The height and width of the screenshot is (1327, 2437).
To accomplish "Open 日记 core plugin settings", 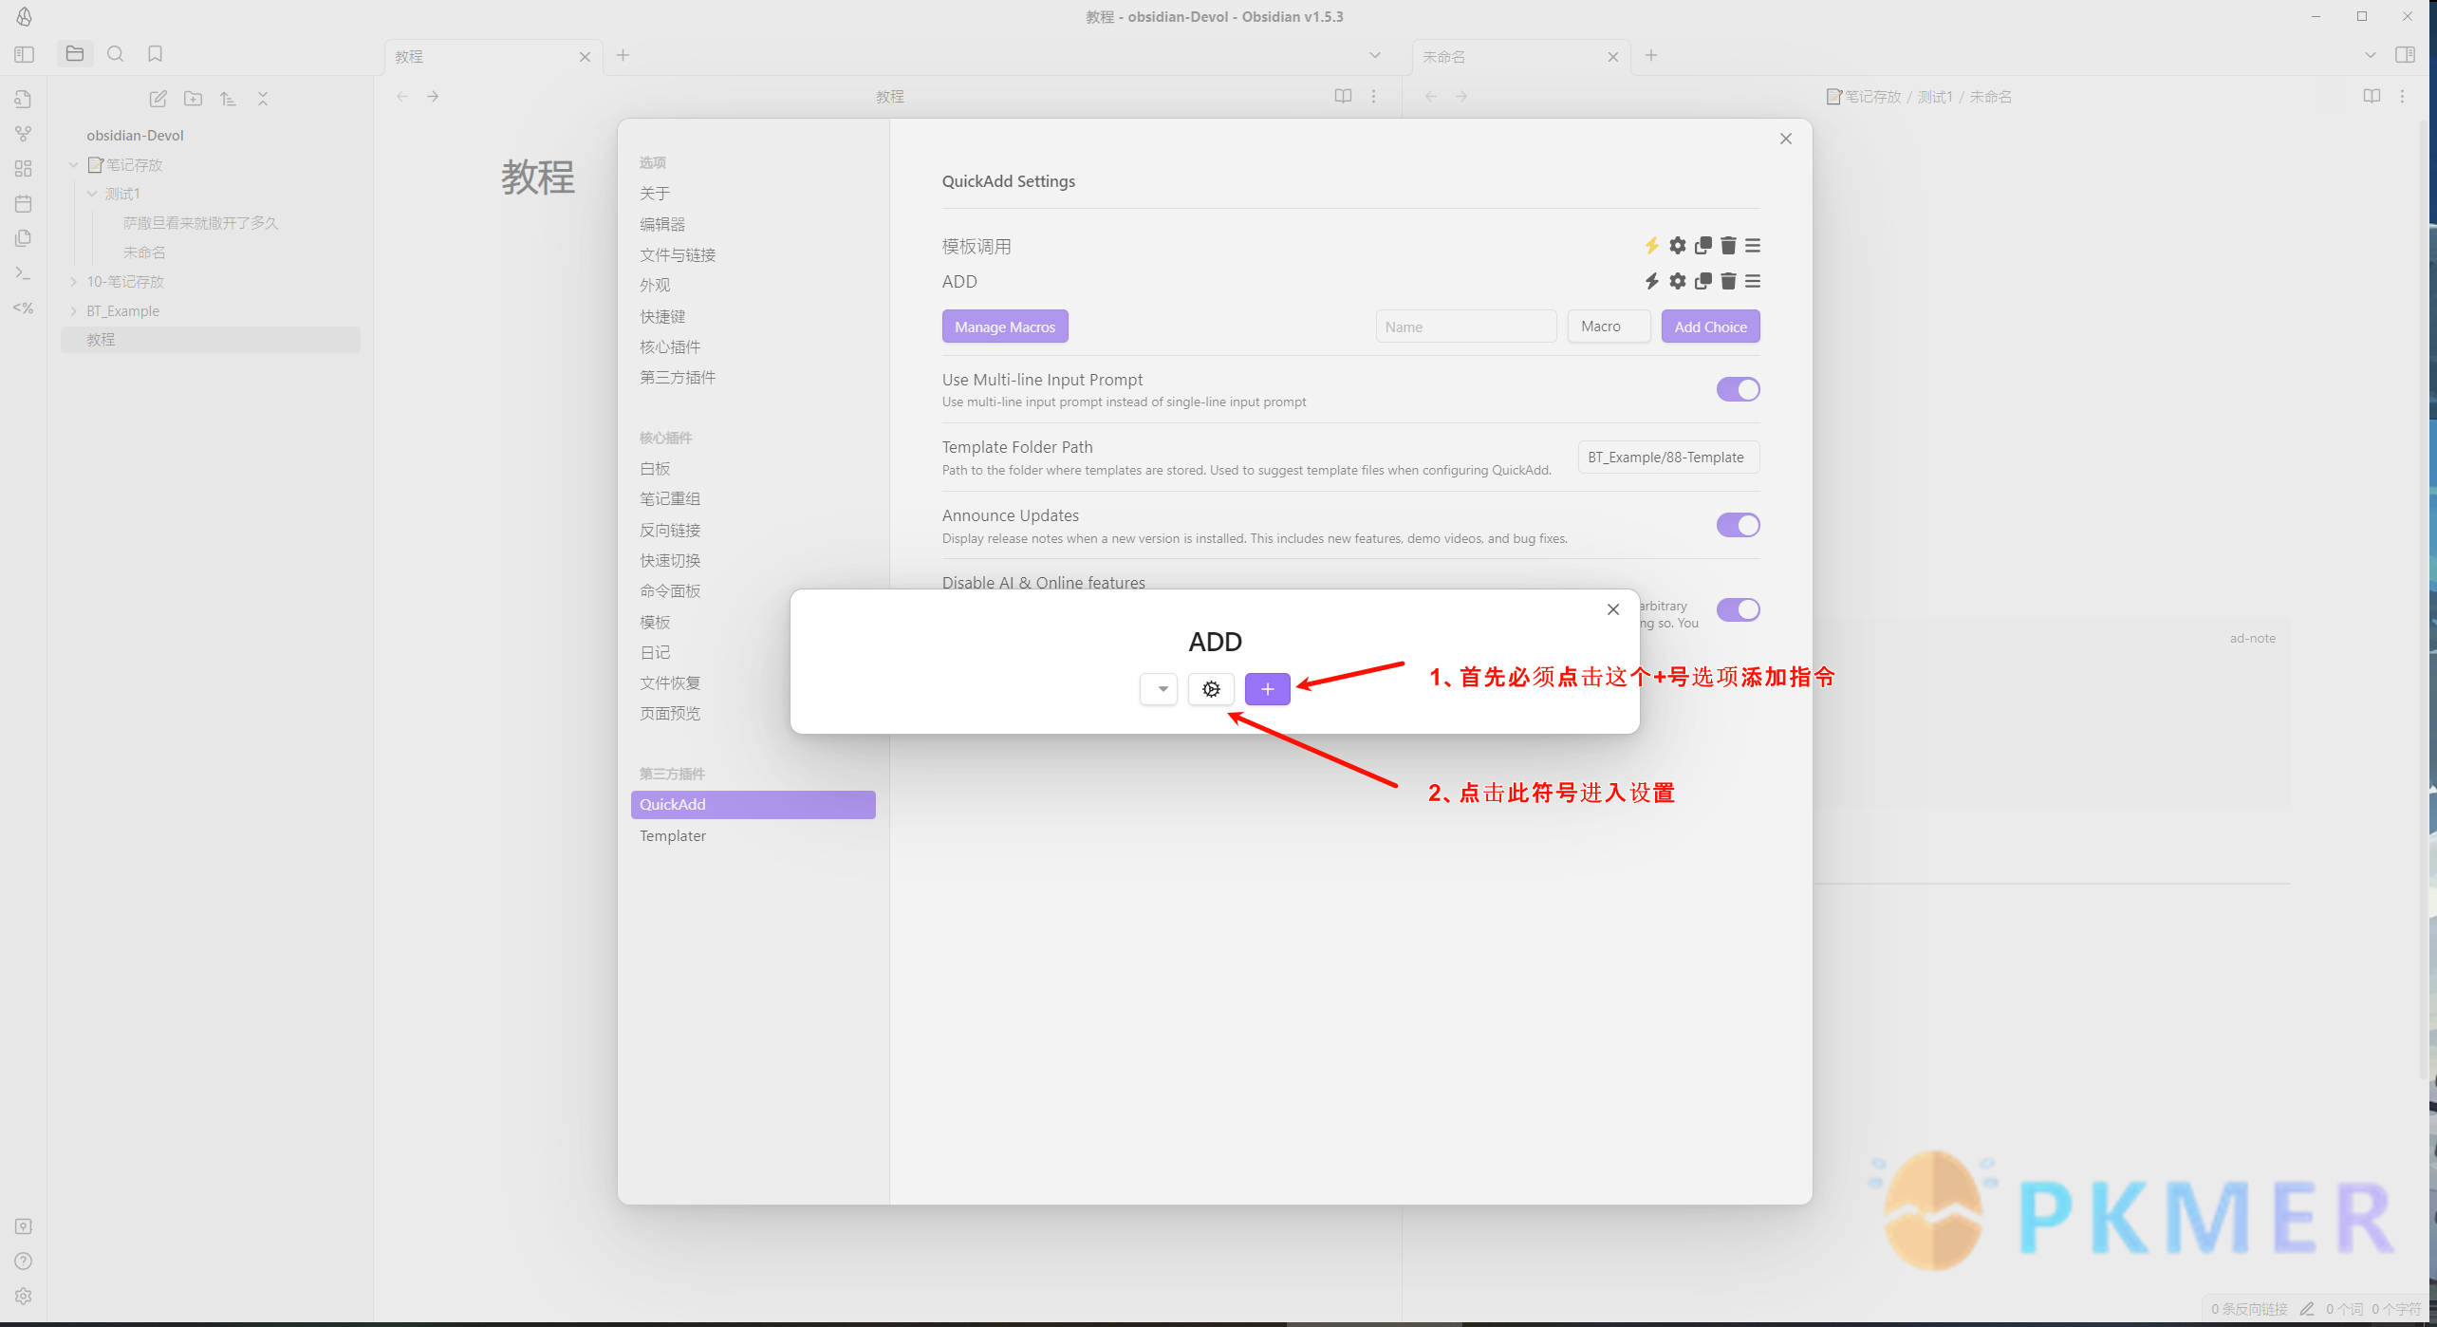I will (x=655, y=652).
